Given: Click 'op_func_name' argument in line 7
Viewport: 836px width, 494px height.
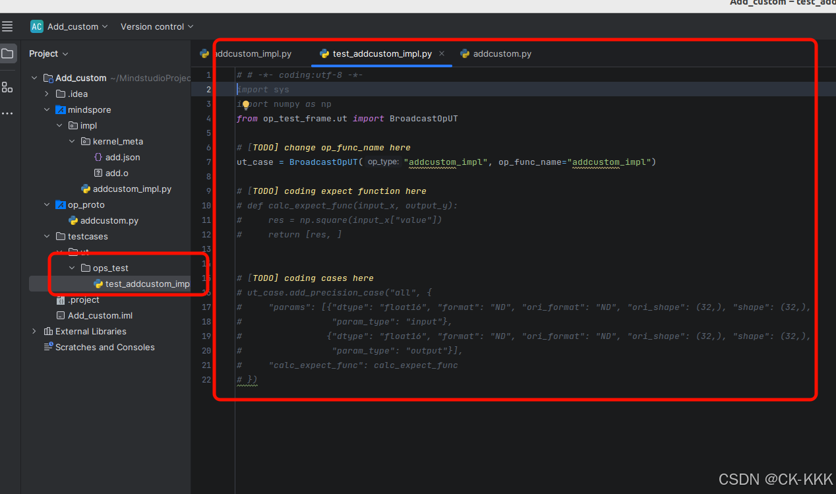Looking at the screenshot, I should [529, 162].
